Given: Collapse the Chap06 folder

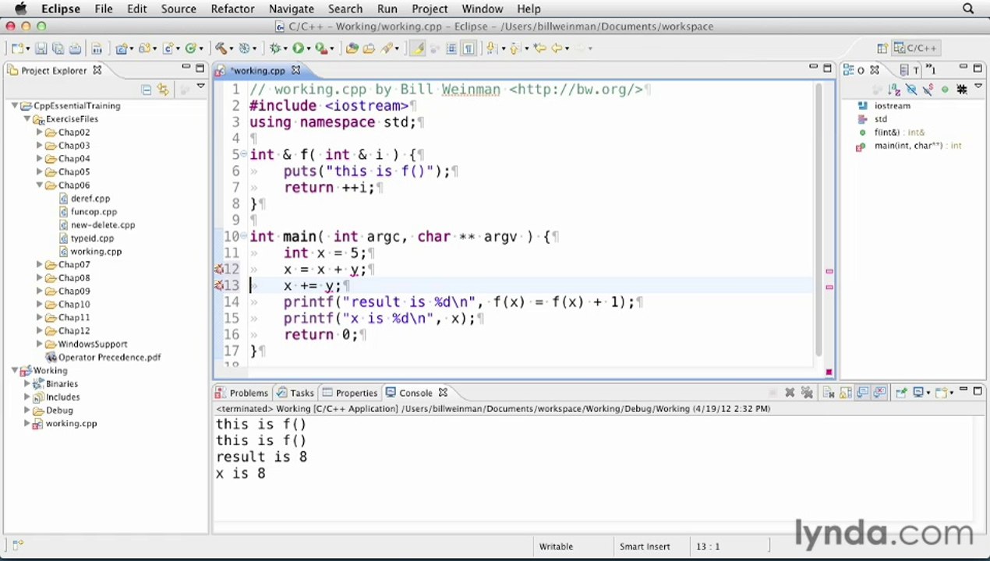Looking at the screenshot, I should (40, 185).
